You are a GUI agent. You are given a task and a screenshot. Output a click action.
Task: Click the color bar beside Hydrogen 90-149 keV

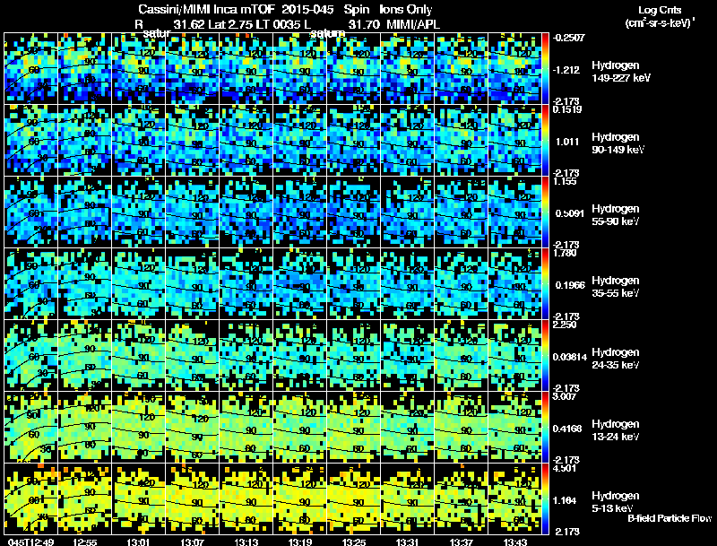545,140
